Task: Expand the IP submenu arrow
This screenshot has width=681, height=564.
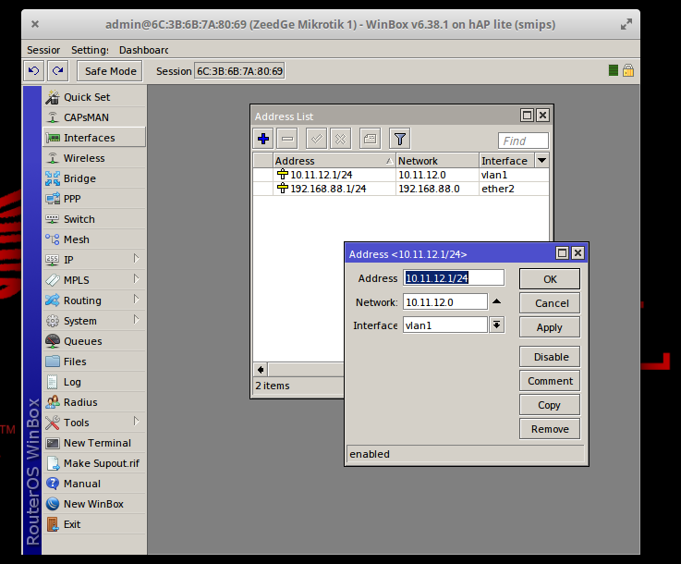Action: click(136, 259)
